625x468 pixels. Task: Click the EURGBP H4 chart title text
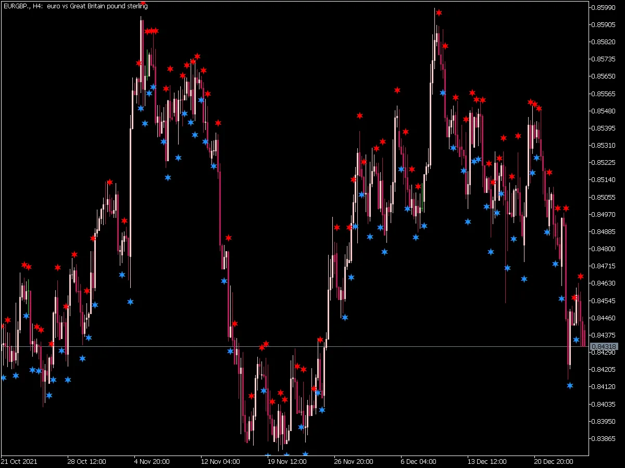click(75, 6)
